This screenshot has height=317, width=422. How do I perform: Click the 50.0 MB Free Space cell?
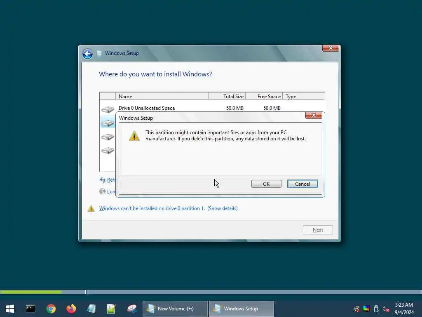click(272, 108)
